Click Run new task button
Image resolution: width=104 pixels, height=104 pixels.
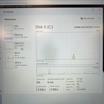pos(87,18)
